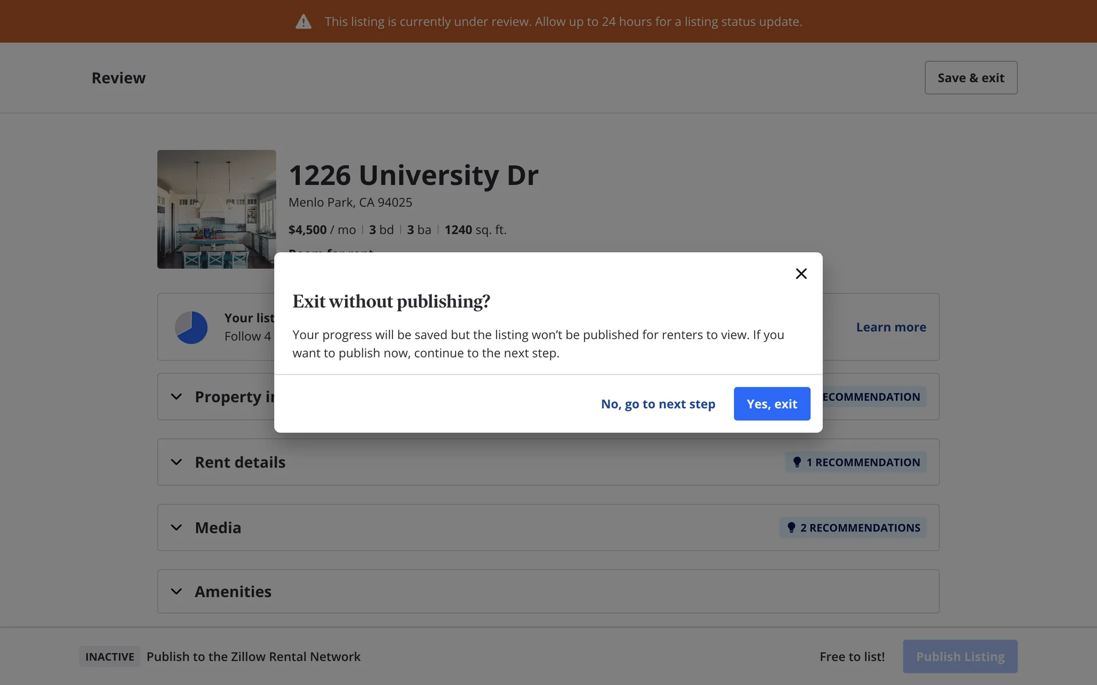Click lightbulb icon in Rent details recommendation
The width and height of the screenshot is (1097, 685).
point(796,462)
